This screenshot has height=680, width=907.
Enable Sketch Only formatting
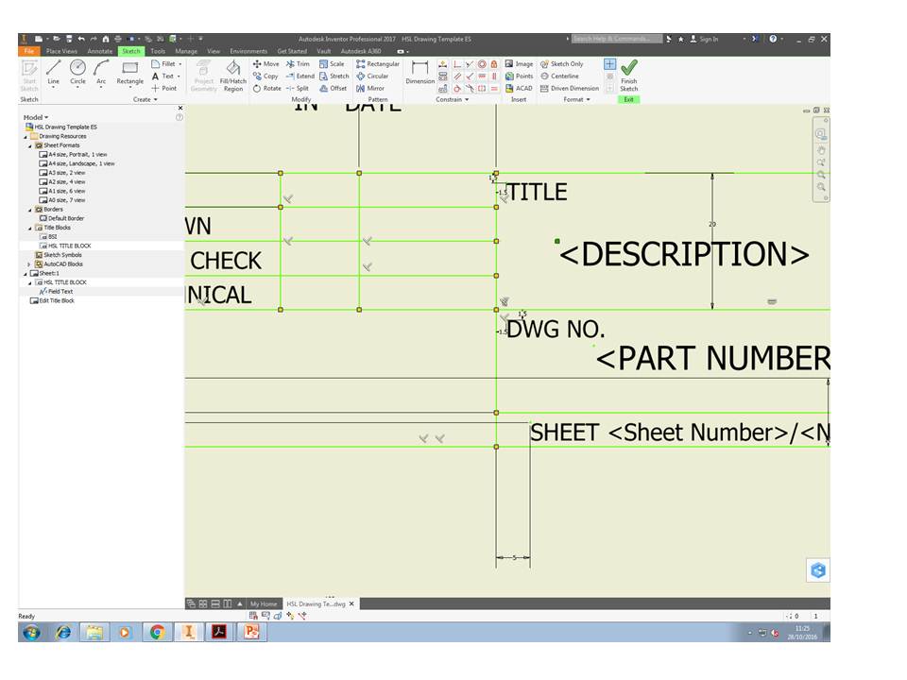click(564, 63)
